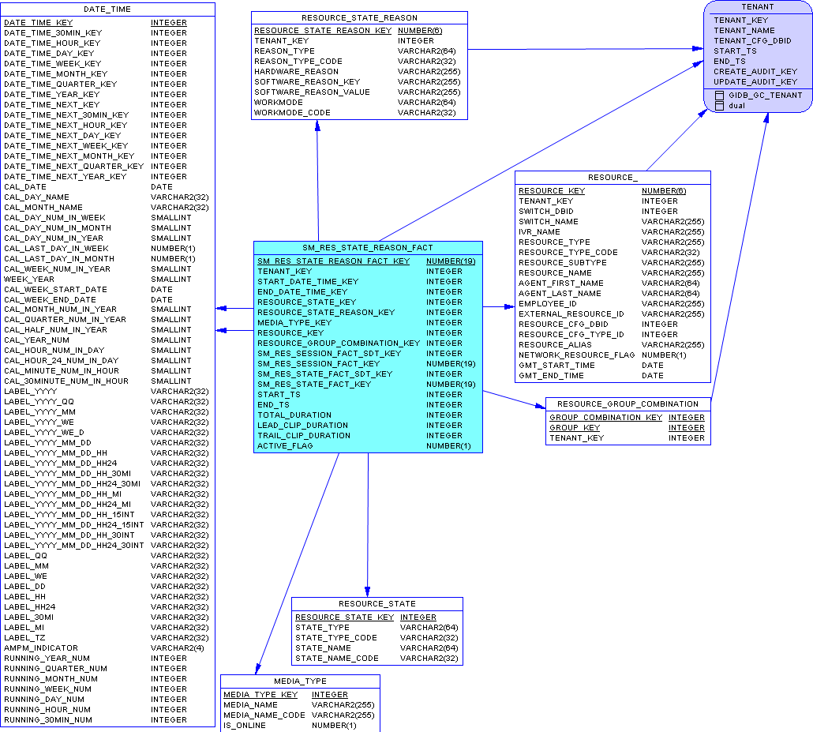Click the DATE_TIME_KEY primary key column

click(x=39, y=23)
